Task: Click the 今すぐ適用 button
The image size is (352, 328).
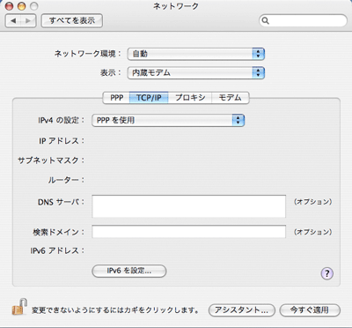Action: click(310, 310)
